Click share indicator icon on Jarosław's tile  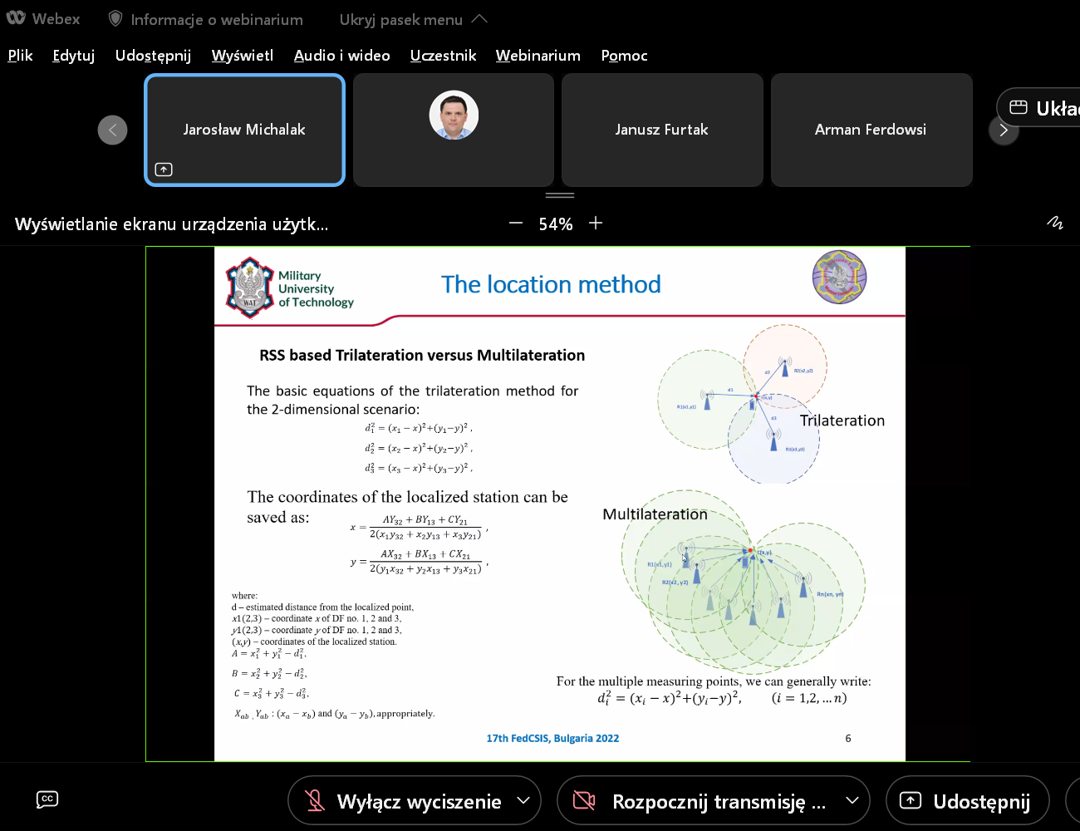[164, 170]
